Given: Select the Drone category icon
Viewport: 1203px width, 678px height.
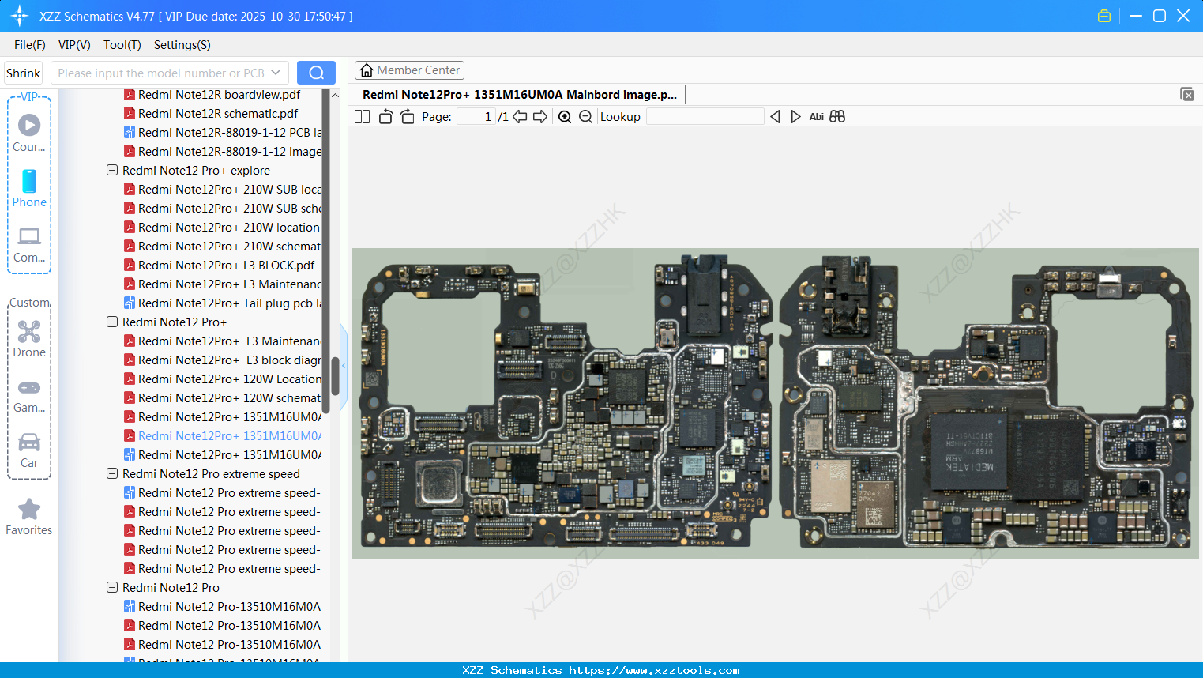Looking at the screenshot, I should click(29, 332).
